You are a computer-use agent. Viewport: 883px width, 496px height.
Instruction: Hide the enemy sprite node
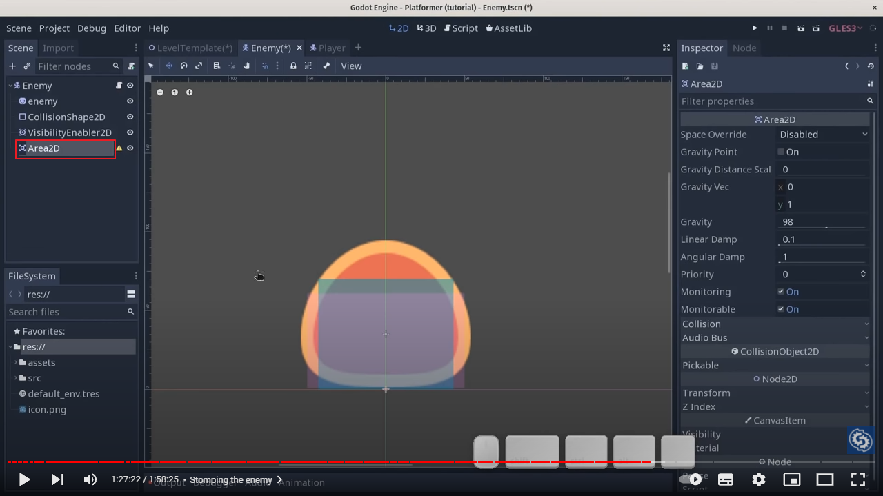(130, 101)
